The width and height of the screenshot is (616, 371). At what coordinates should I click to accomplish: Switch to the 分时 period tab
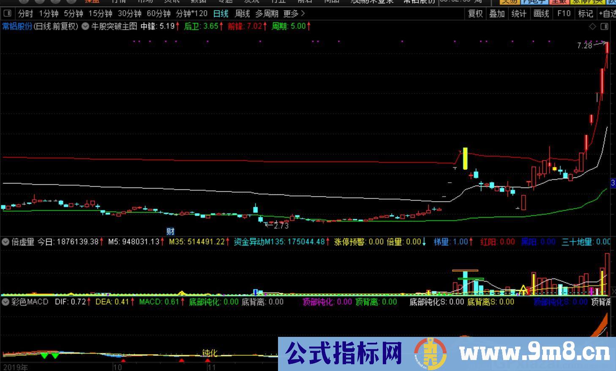tap(26, 14)
